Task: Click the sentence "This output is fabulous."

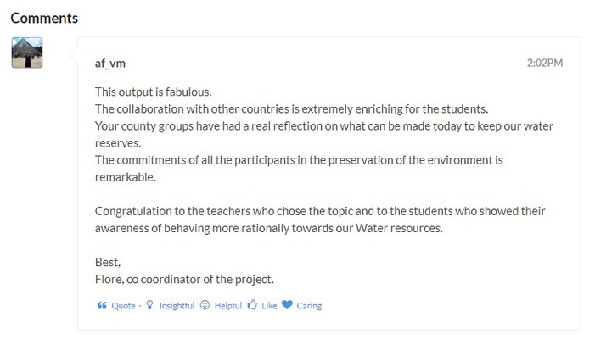Action: coord(153,92)
